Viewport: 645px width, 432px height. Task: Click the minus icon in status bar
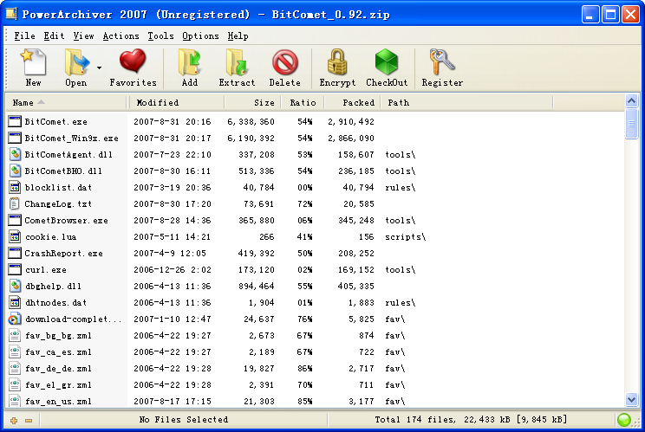pyautogui.click(x=29, y=420)
